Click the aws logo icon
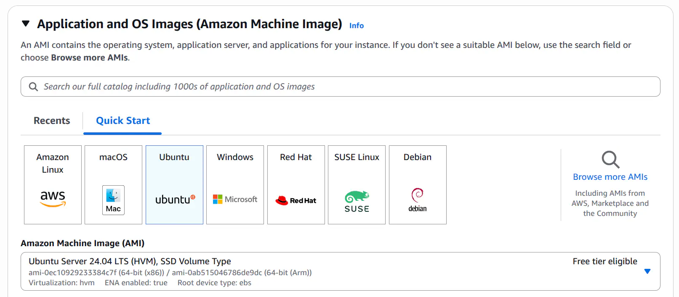The width and height of the screenshot is (679, 297). click(x=53, y=198)
